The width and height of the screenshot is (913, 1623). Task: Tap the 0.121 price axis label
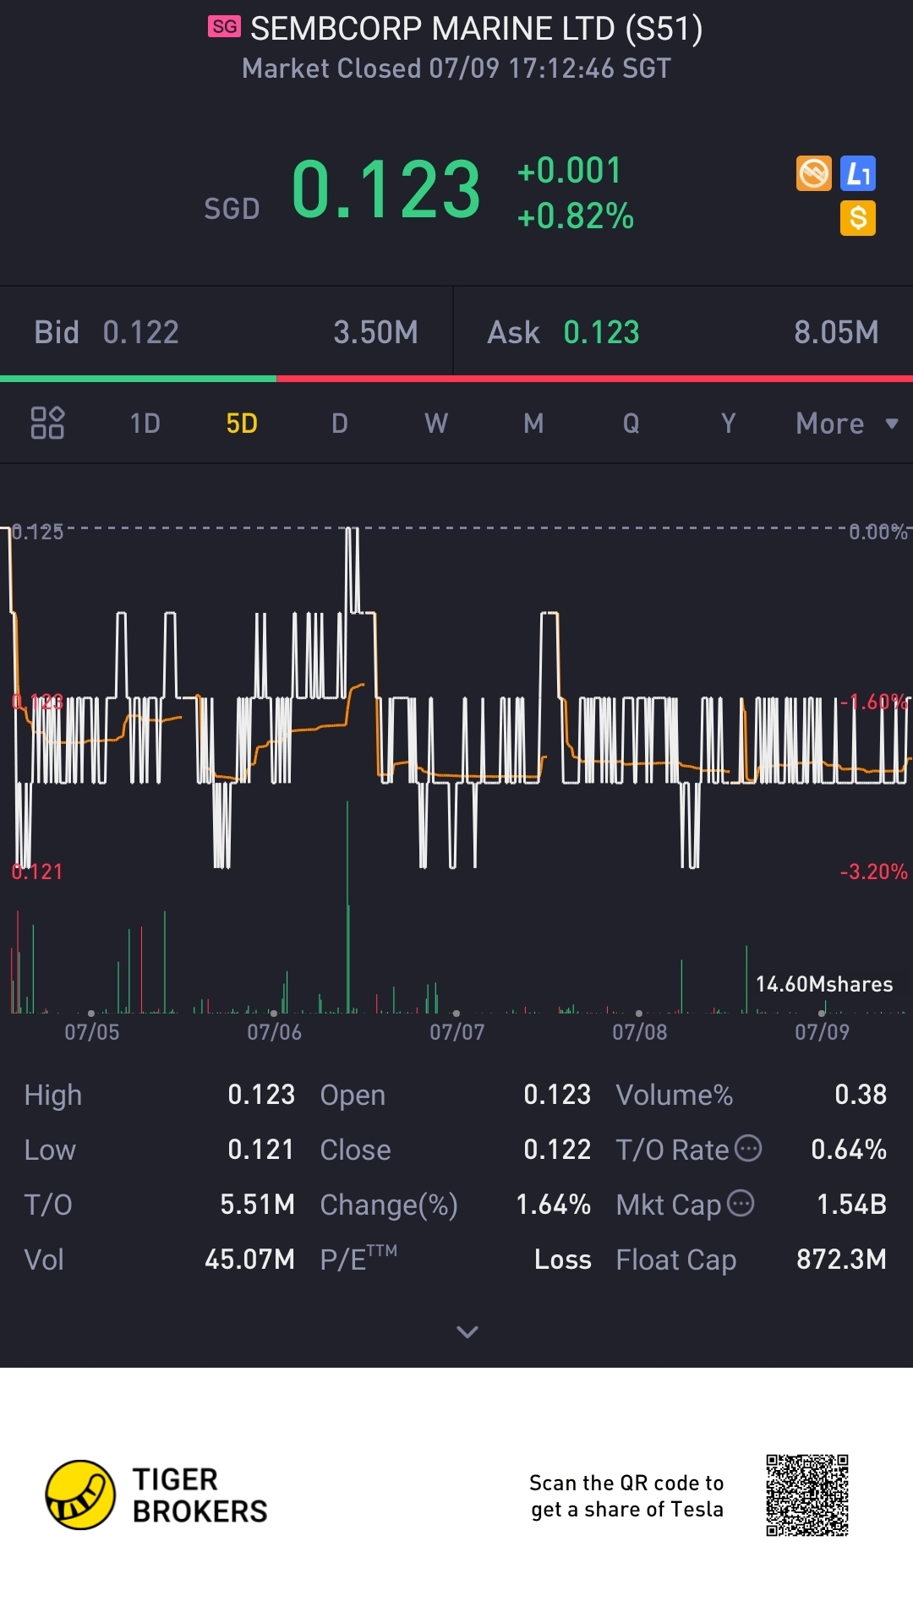click(x=37, y=872)
